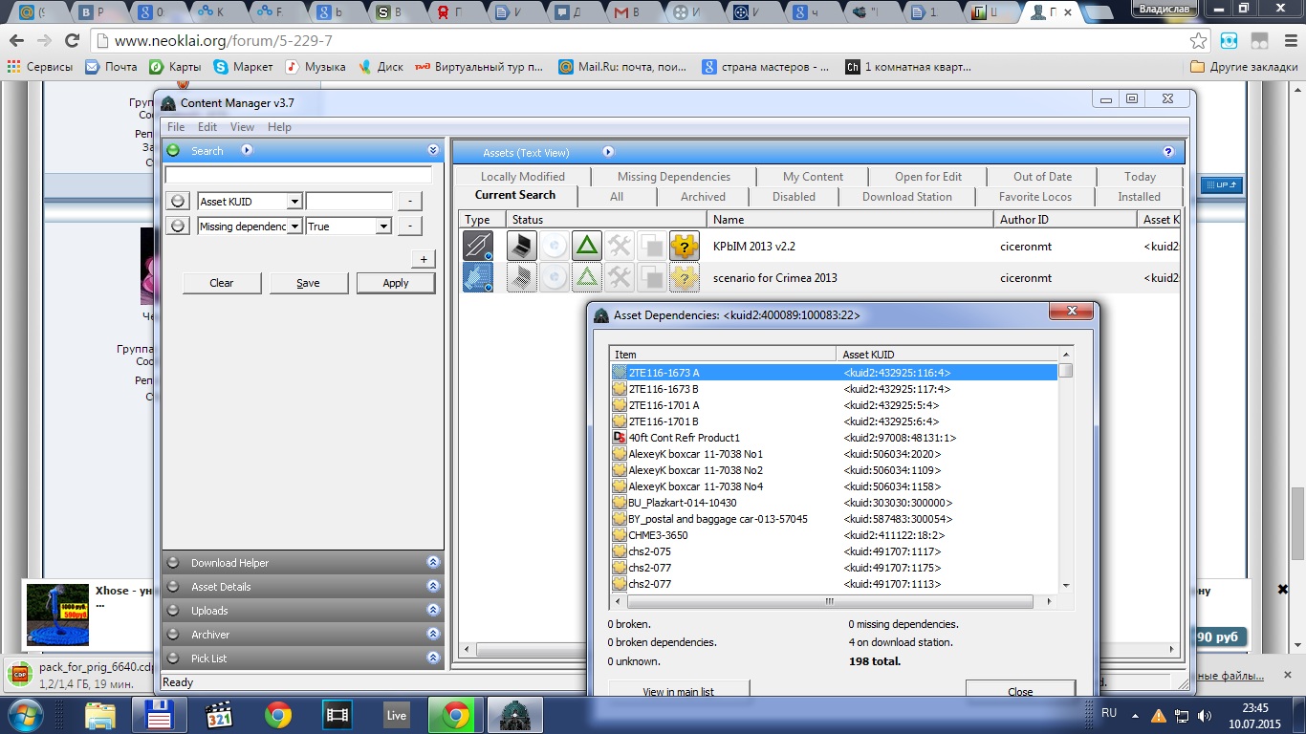The height and width of the screenshot is (734, 1306).
Task: Toggle the Asset KUID filter round button
Action: point(178,202)
